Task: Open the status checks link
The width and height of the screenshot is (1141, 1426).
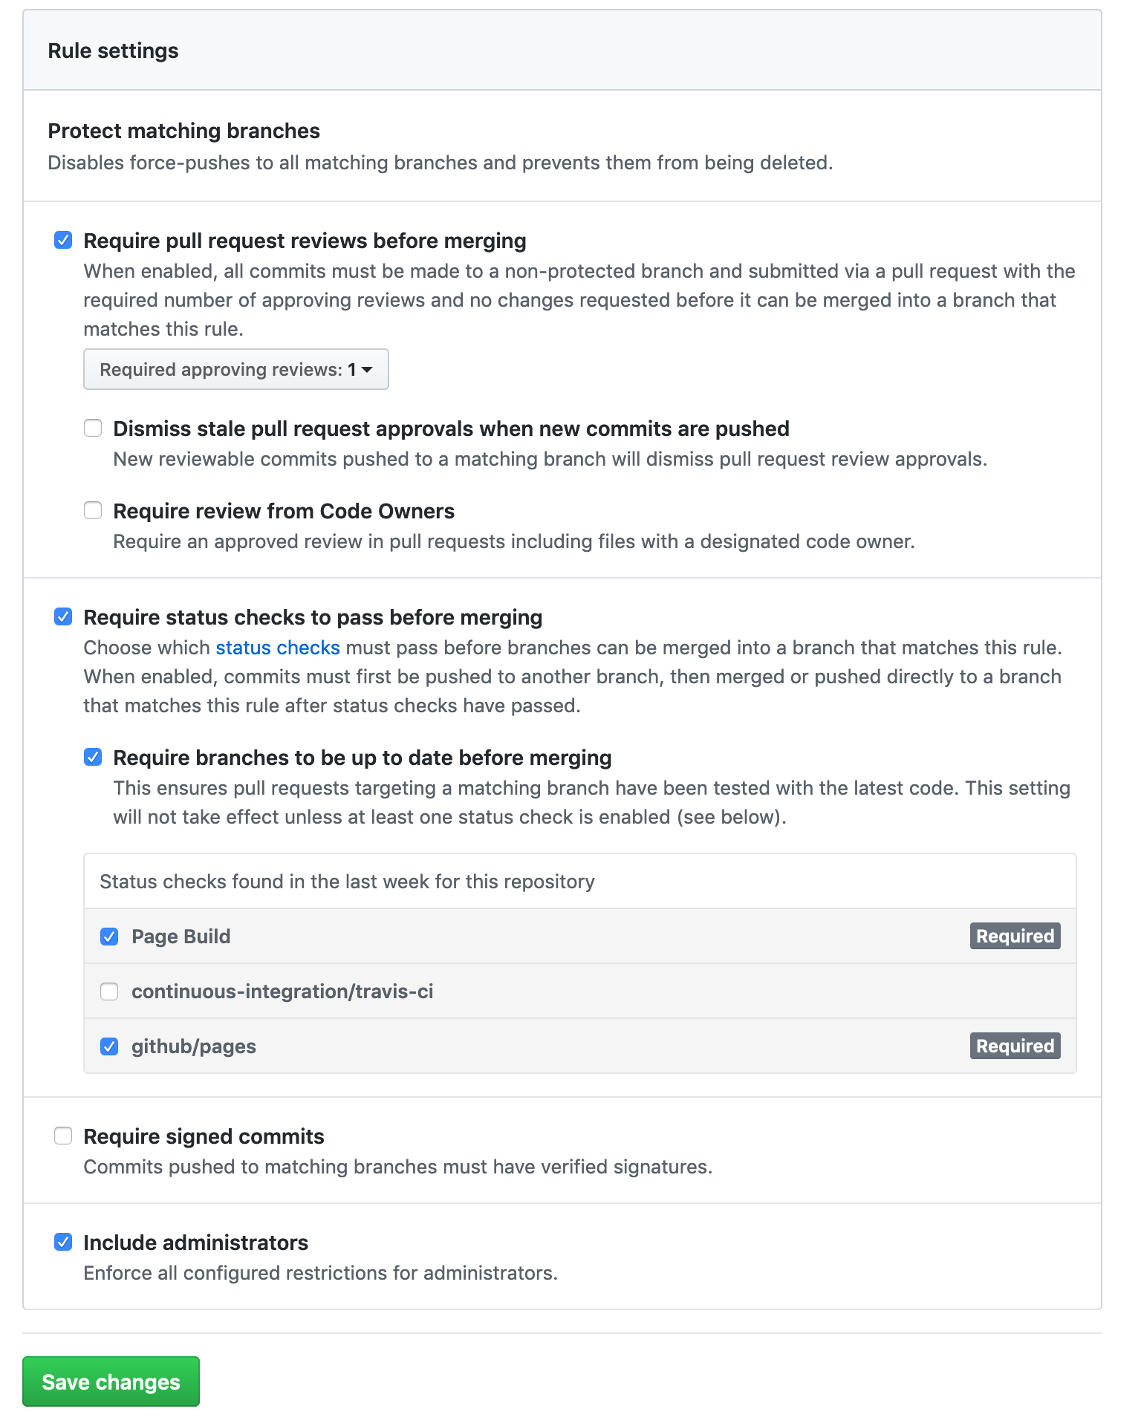Action: click(278, 648)
